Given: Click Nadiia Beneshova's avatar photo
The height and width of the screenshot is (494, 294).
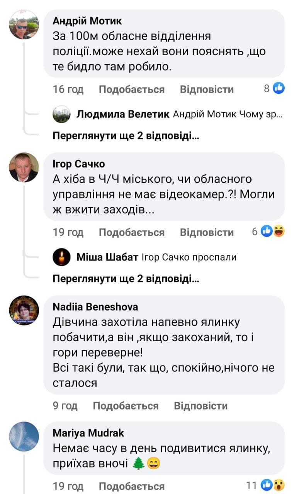Looking at the screenshot, I should pos(24,310).
